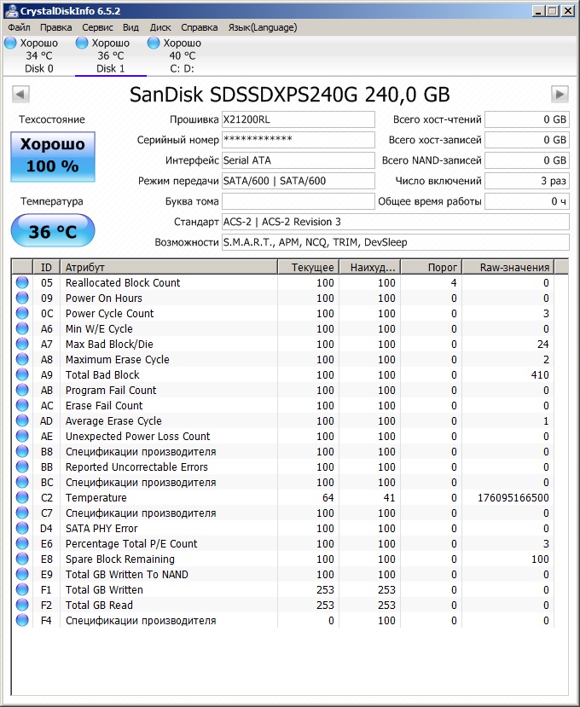Click the Атрибут column header
Image resolution: width=580 pixels, height=707 pixels.
169,268
